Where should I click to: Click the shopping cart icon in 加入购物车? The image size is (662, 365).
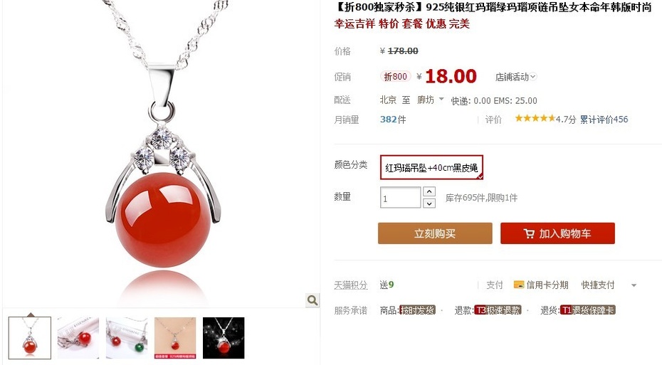point(529,233)
